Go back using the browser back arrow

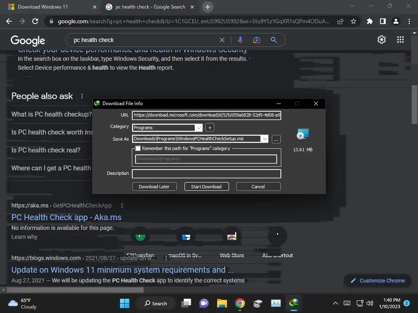pos(9,21)
